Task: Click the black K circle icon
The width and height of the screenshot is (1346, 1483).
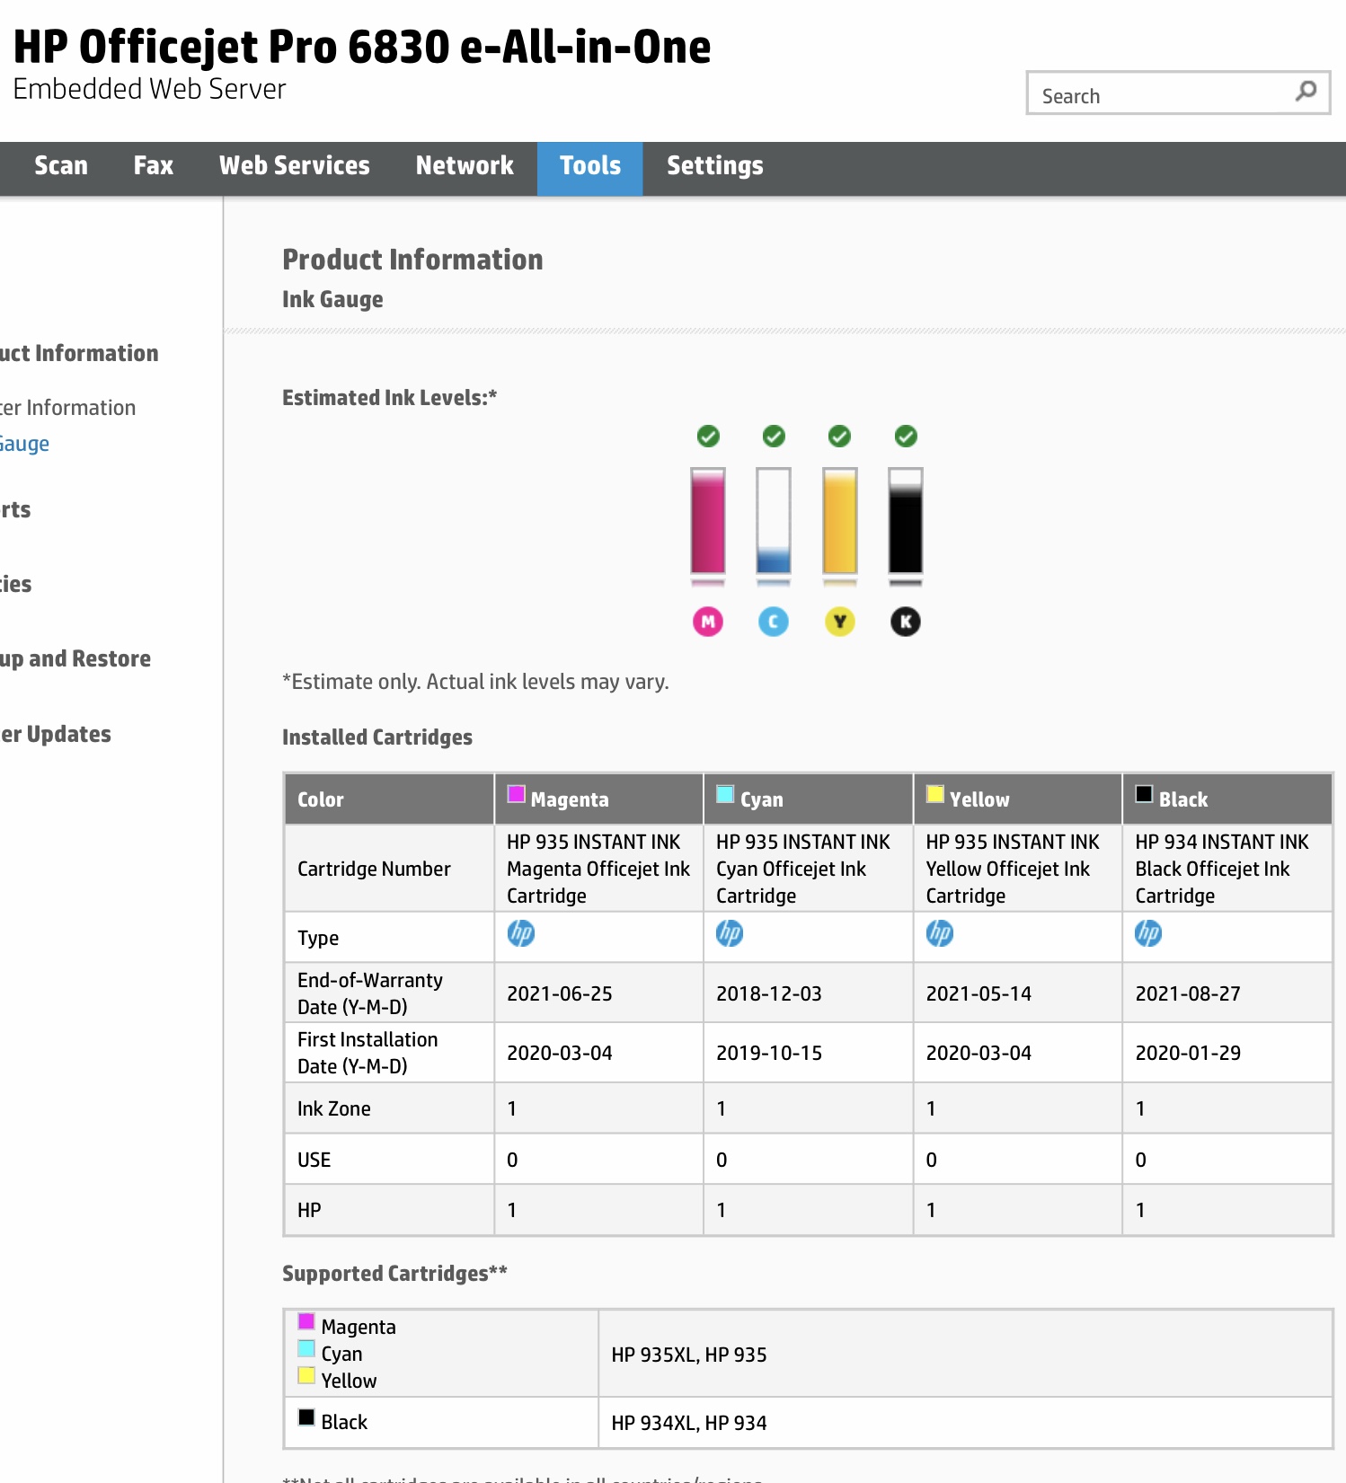Action: [905, 622]
